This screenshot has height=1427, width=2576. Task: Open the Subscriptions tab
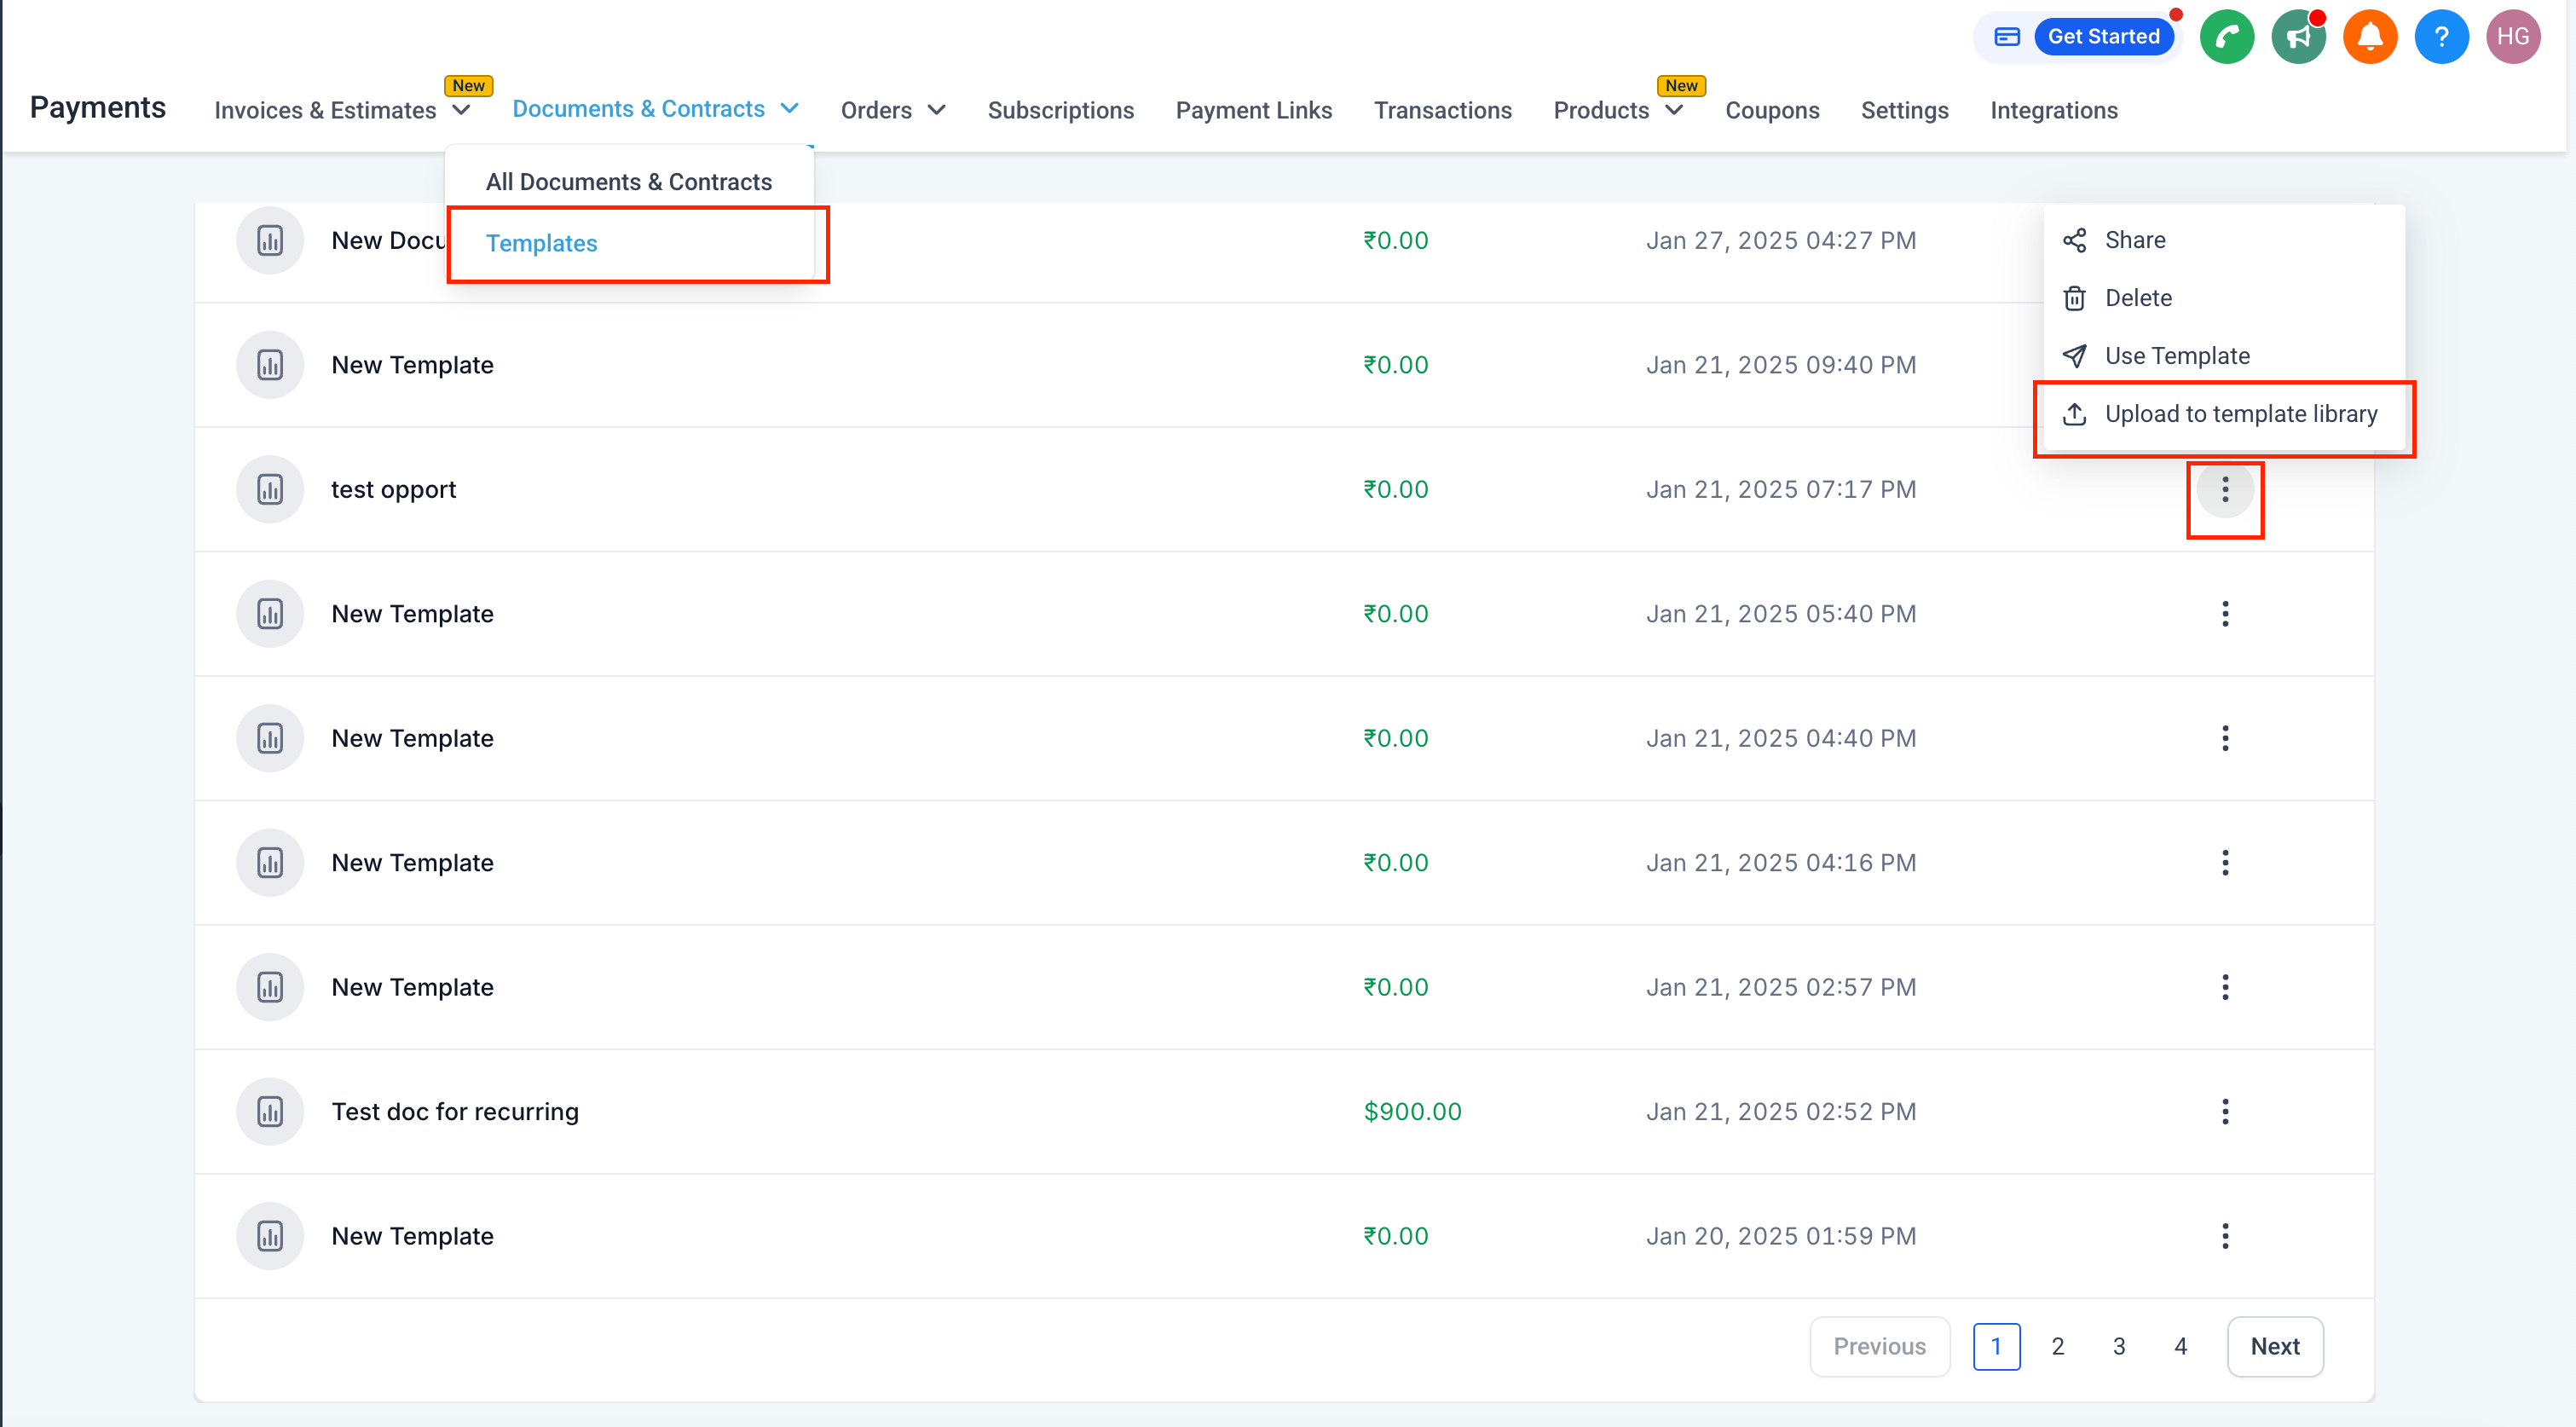(x=1060, y=110)
